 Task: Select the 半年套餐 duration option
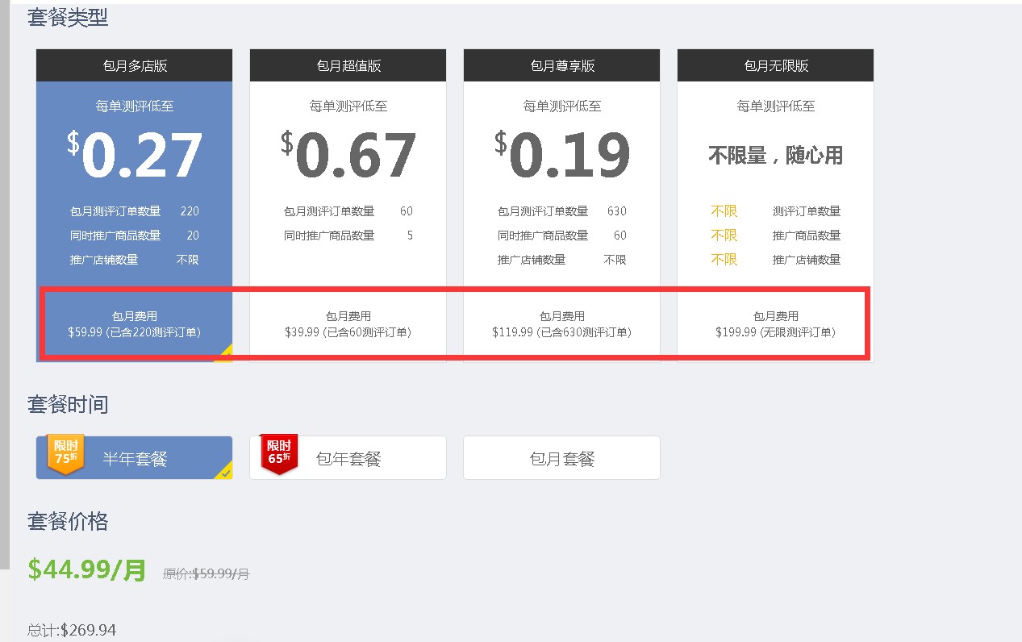click(135, 459)
